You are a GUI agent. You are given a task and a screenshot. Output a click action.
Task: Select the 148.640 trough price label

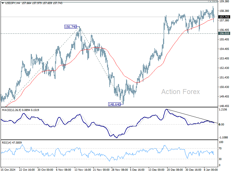coord(114,104)
